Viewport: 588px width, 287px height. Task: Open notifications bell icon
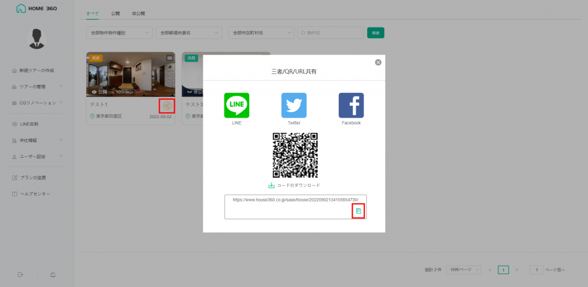click(x=53, y=275)
